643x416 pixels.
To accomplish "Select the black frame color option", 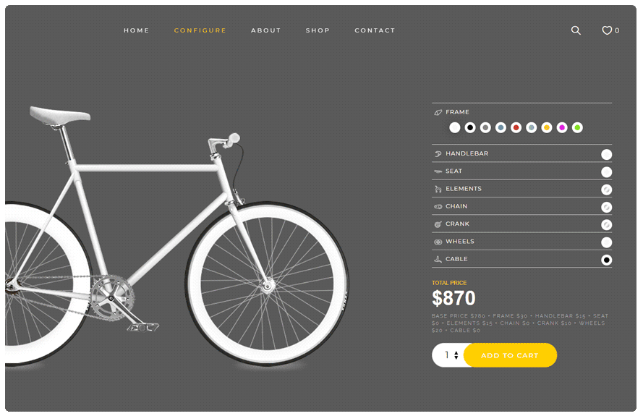I will coord(470,127).
